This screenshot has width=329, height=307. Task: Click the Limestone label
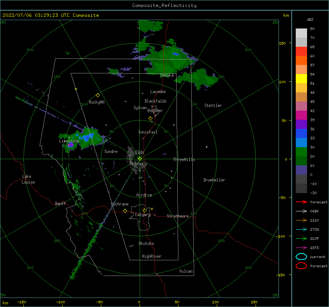coord(69,141)
